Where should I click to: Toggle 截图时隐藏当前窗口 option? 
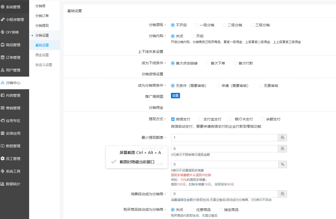click(137, 162)
